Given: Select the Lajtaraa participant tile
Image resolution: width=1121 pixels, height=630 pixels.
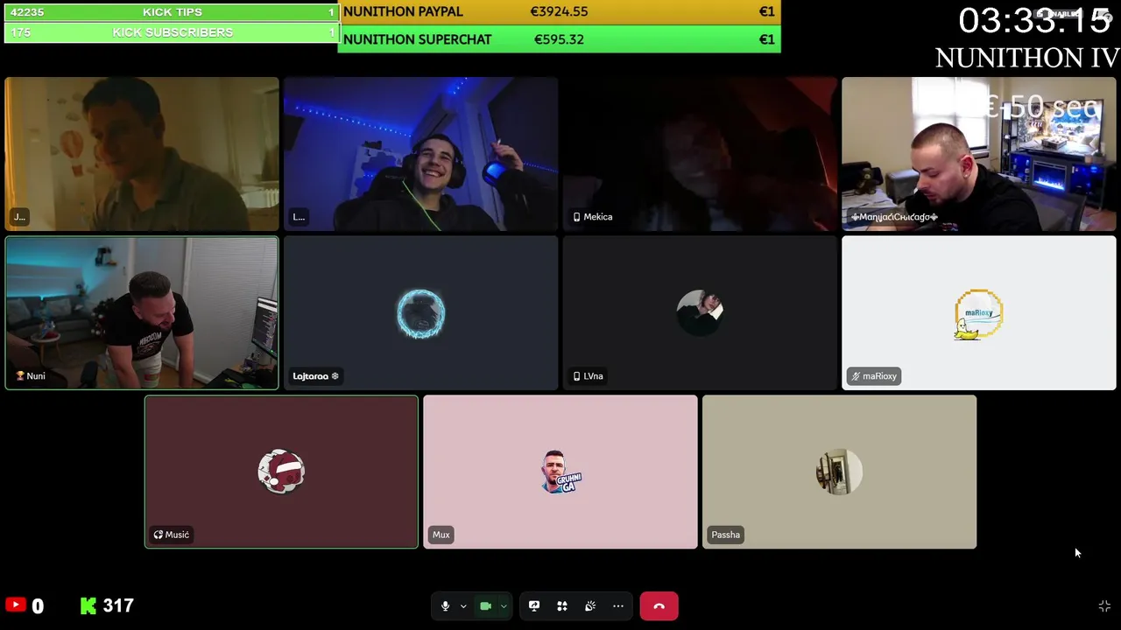Looking at the screenshot, I should pos(421,312).
